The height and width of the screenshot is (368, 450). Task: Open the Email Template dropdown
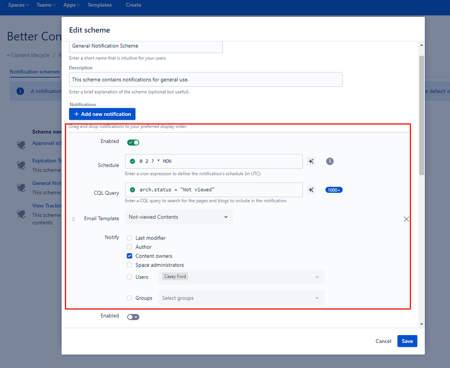click(179, 217)
